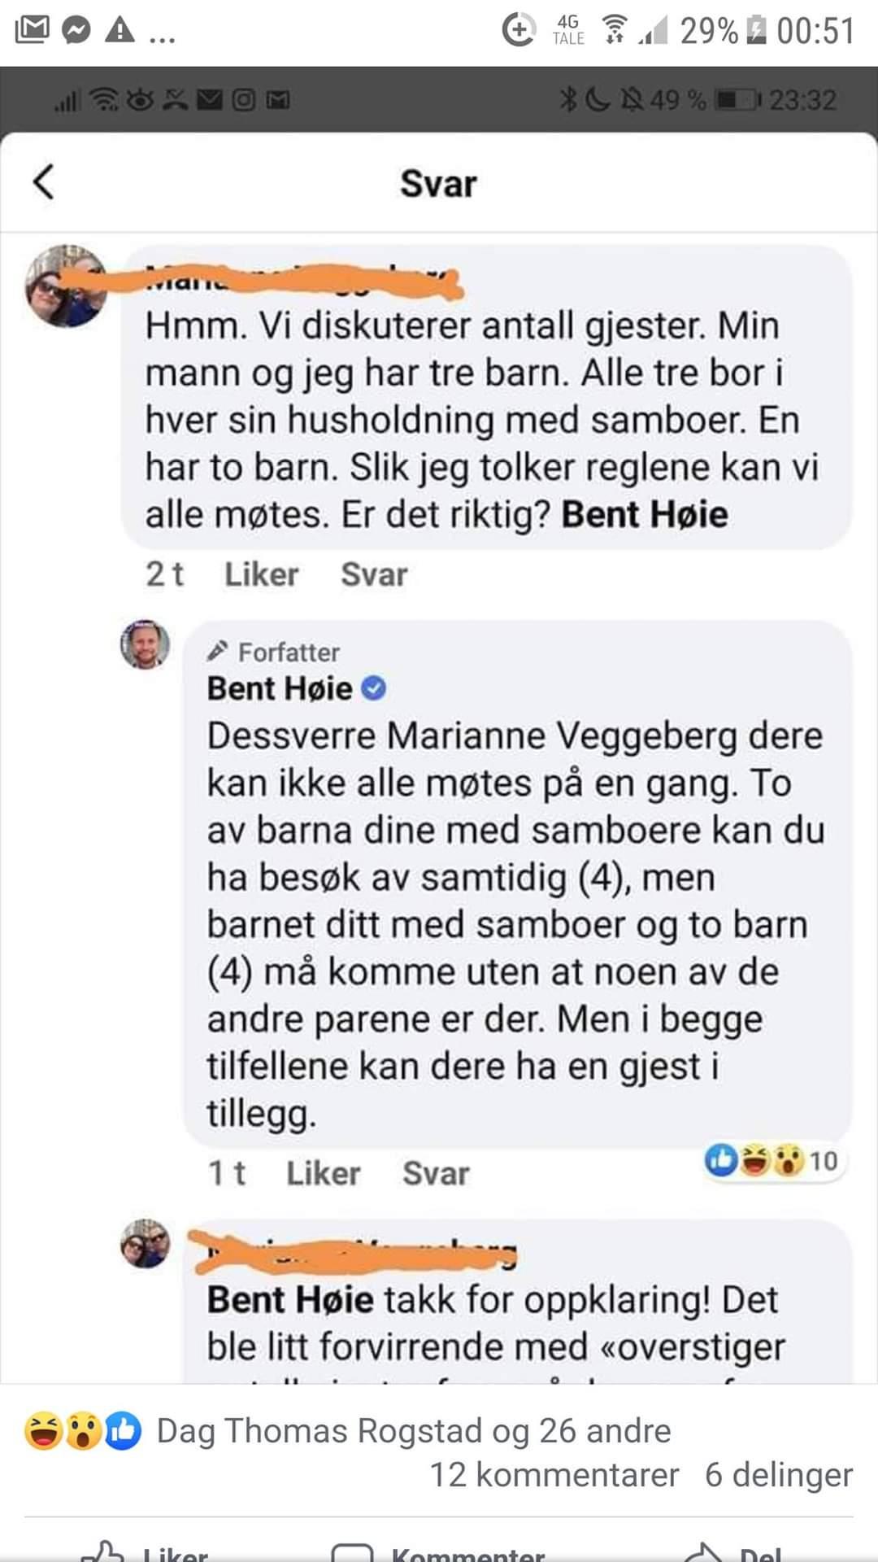The image size is (878, 1562).
Task: Open the tagged Bent Høie mention link
Action: pyautogui.click(x=645, y=515)
